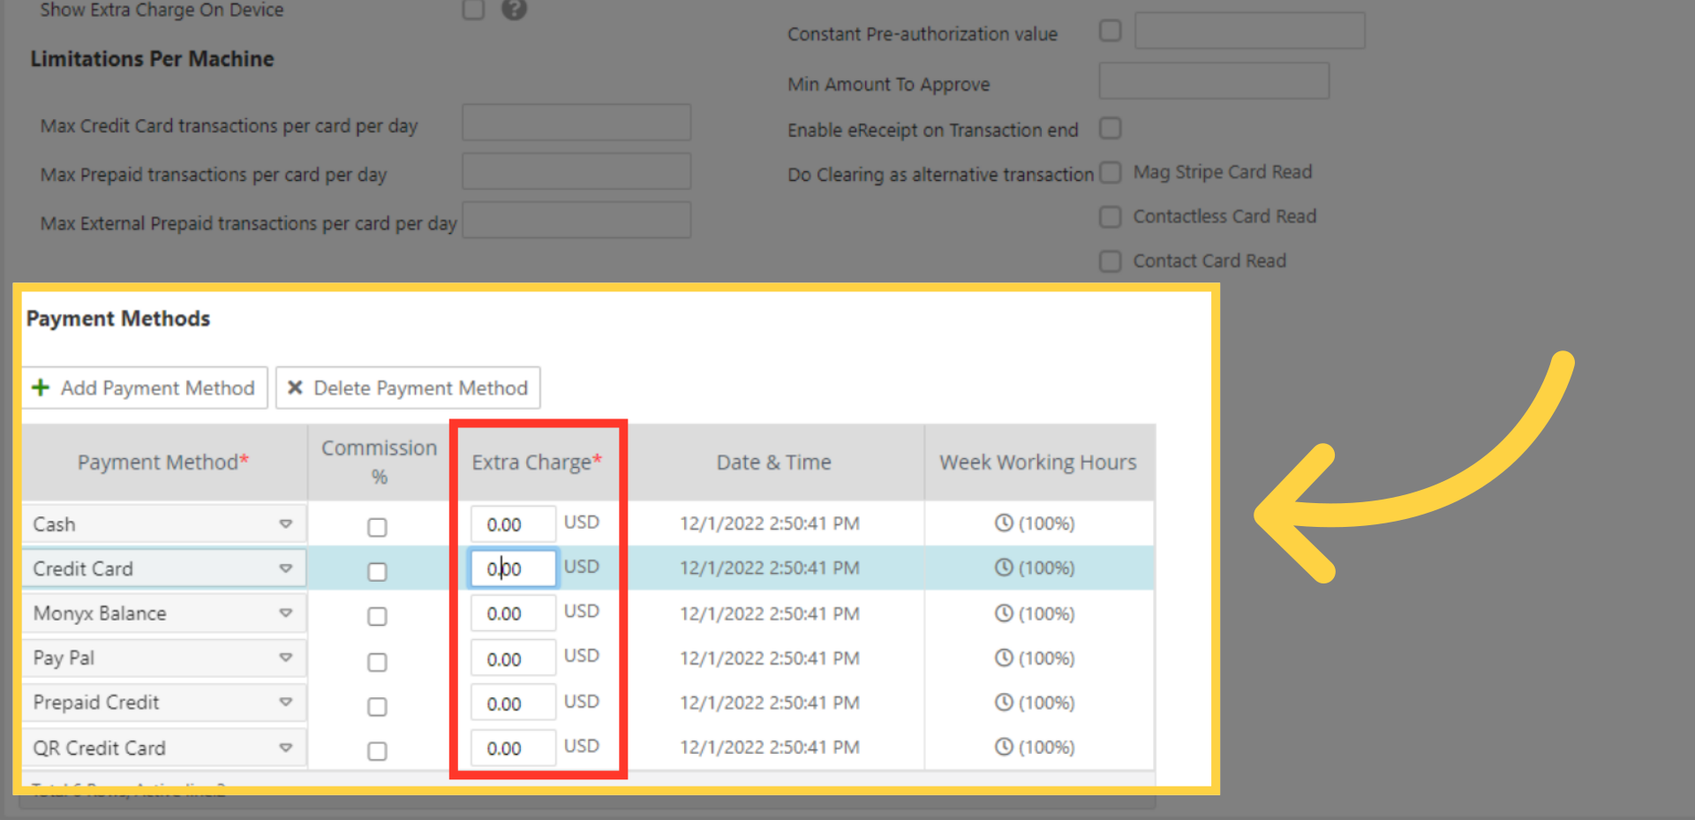Open the QR Credit Card payment method dropdown

[x=285, y=748]
